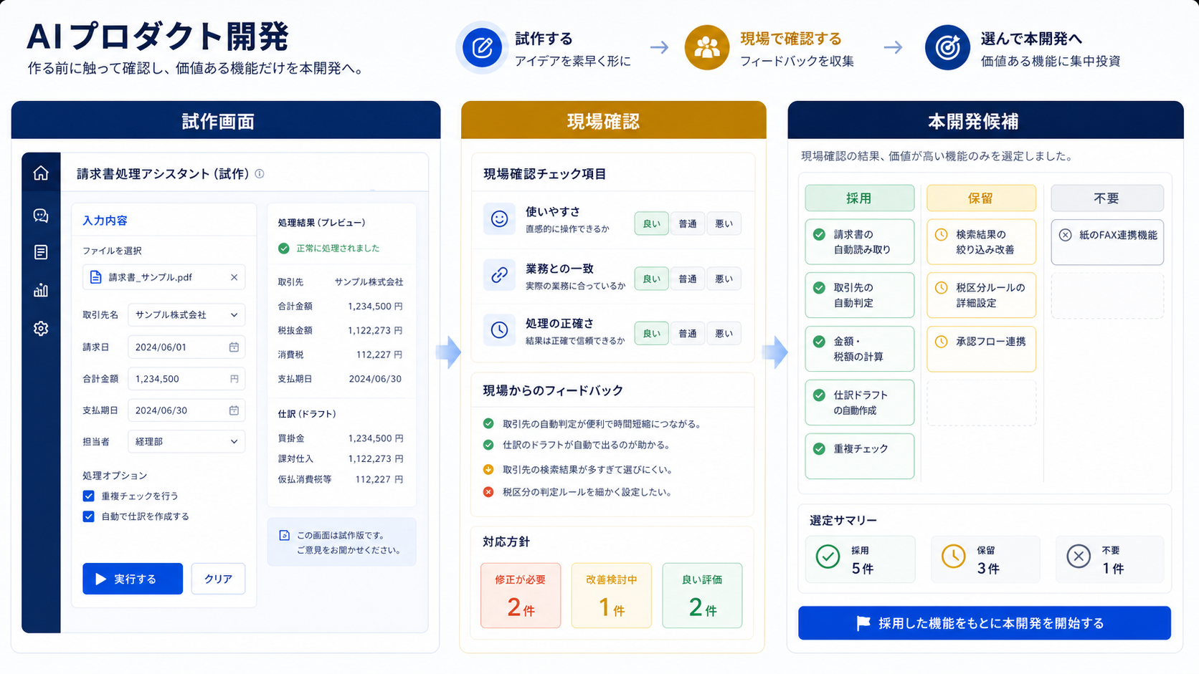Open the 取引先名 サンプル株式会社 dropdown
The image size is (1199, 674).
[186, 315]
